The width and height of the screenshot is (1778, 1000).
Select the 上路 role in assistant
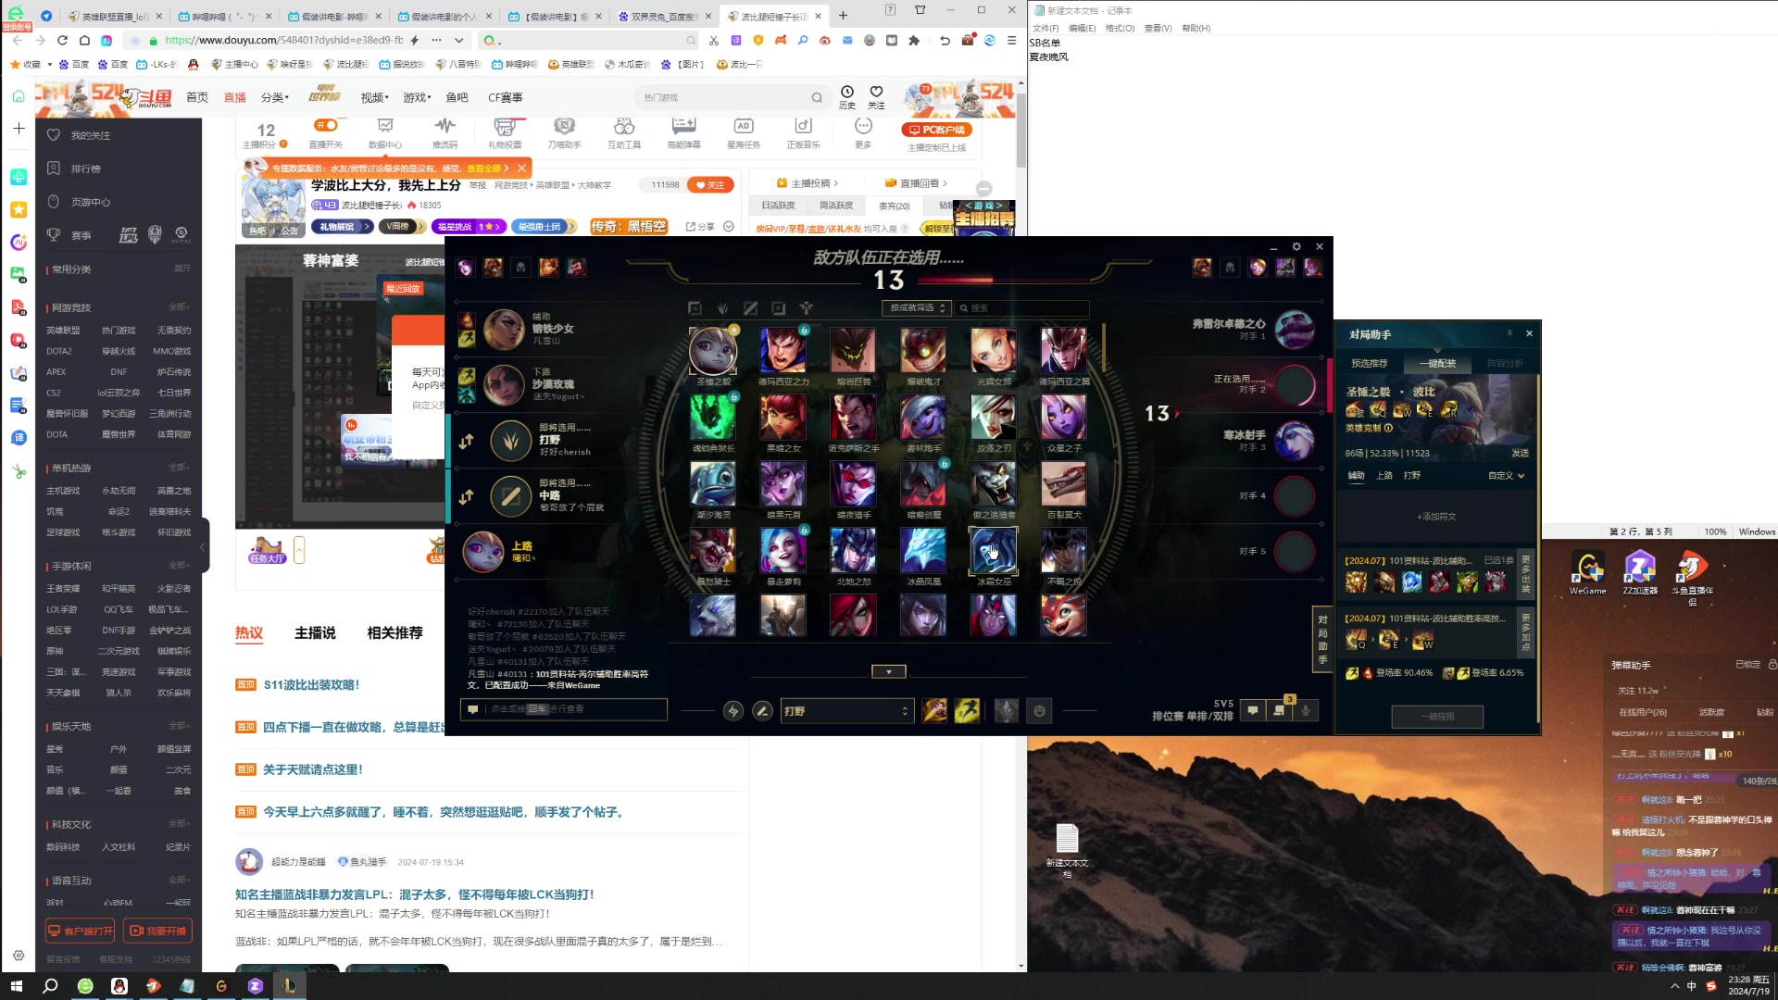click(x=1384, y=475)
